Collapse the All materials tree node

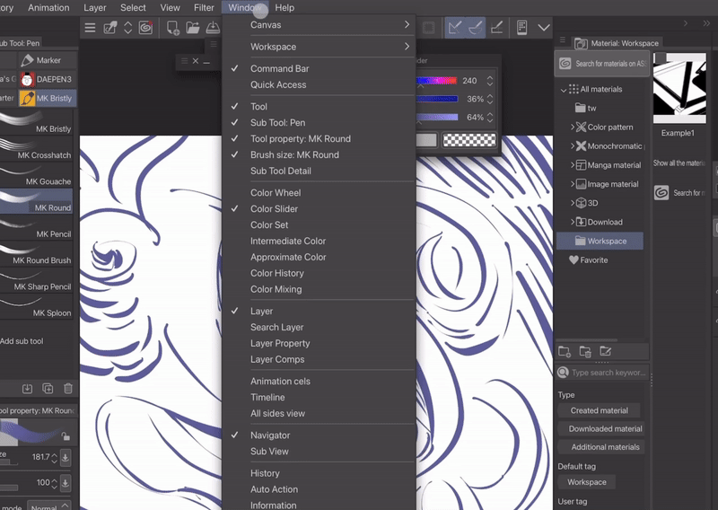(x=564, y=90)
